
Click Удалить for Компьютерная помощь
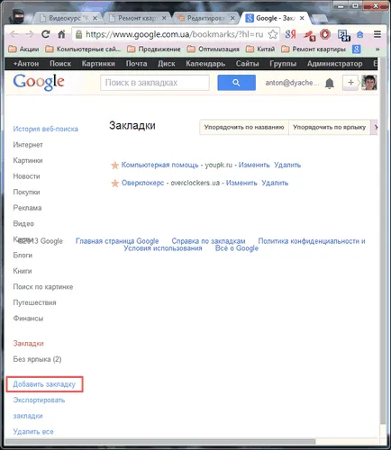[287, 165]
